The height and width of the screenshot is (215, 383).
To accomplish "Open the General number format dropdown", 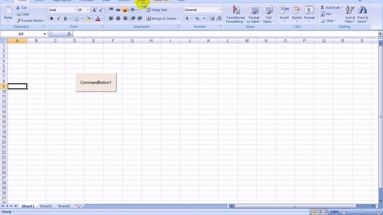I will (x=220, y=10).
